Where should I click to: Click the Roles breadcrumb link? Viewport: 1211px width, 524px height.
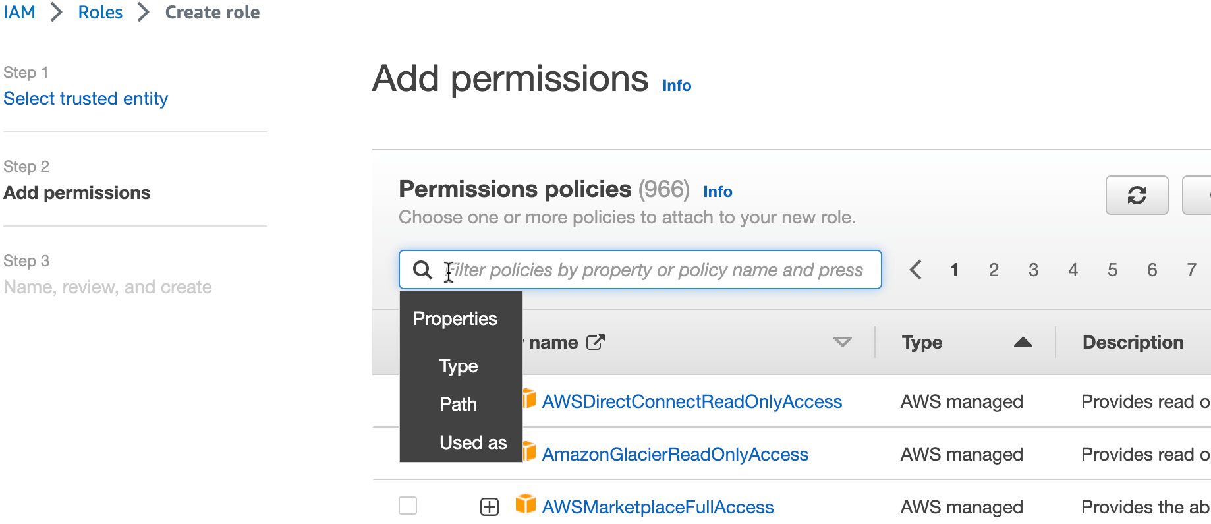pyautogui.click(x=100, y=12)
